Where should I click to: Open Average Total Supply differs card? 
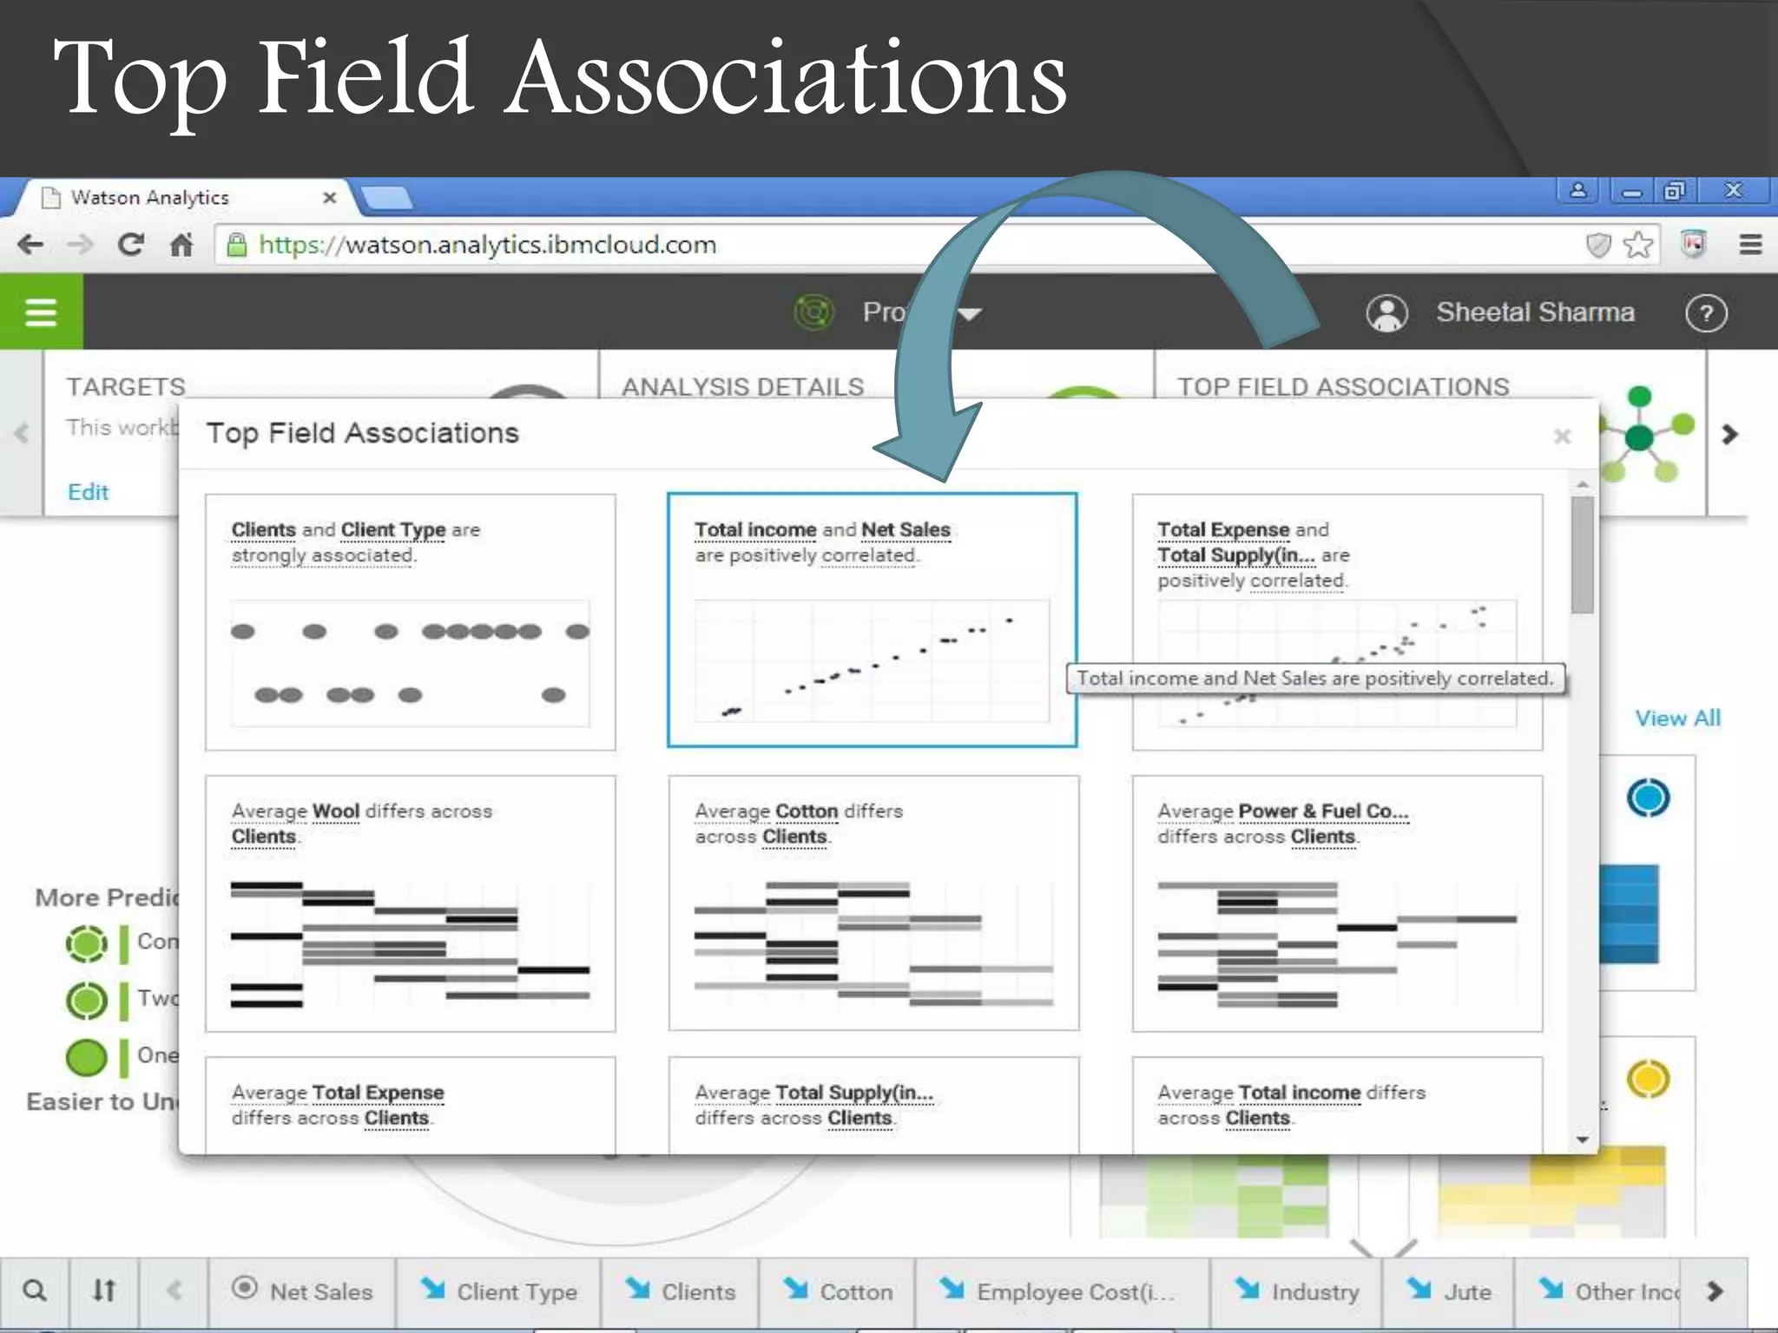point(873,1105)
